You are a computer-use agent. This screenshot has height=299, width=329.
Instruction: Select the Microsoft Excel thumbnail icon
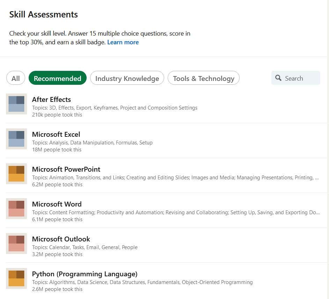click(x=16, y=139)
